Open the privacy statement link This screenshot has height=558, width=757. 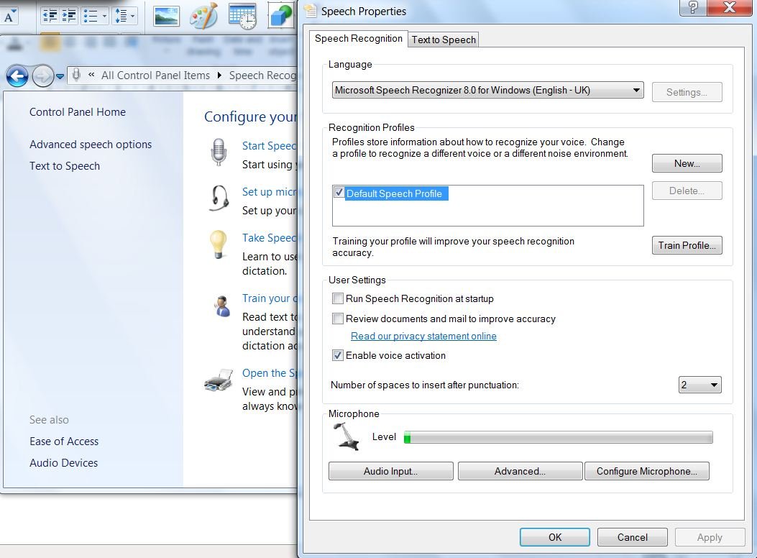coord(423,336)
